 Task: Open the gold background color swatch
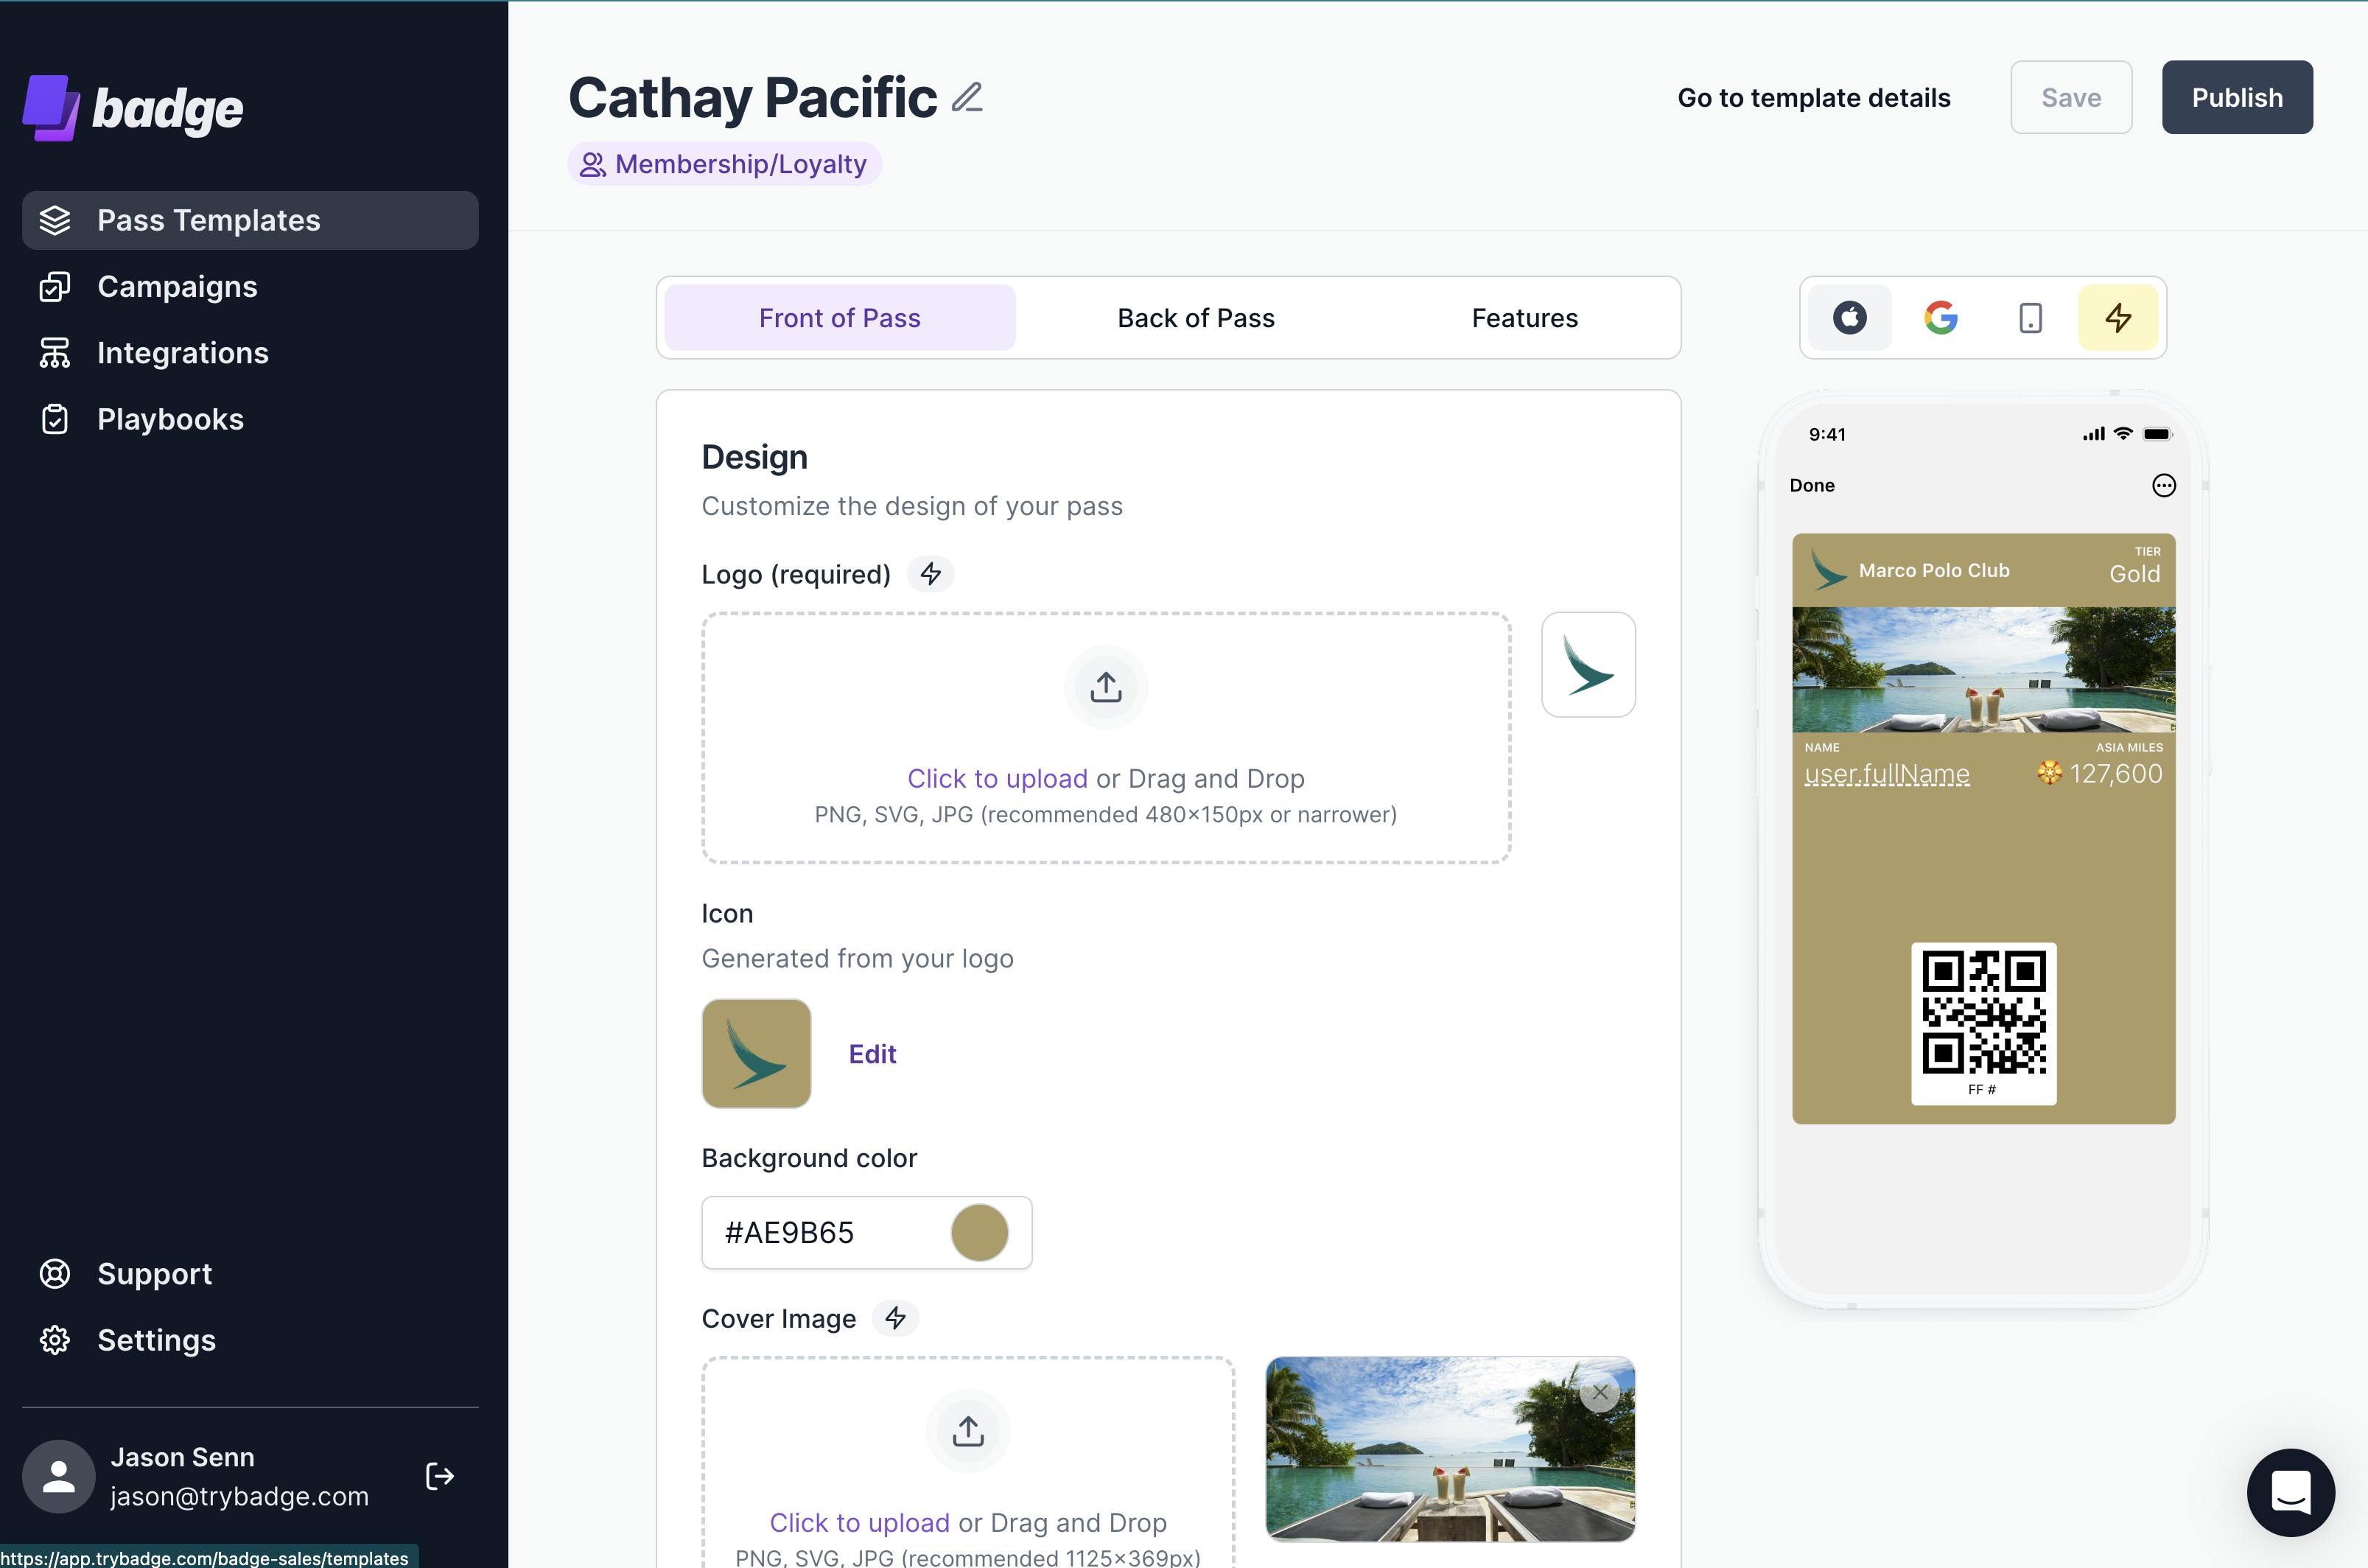coord(979,1232)
